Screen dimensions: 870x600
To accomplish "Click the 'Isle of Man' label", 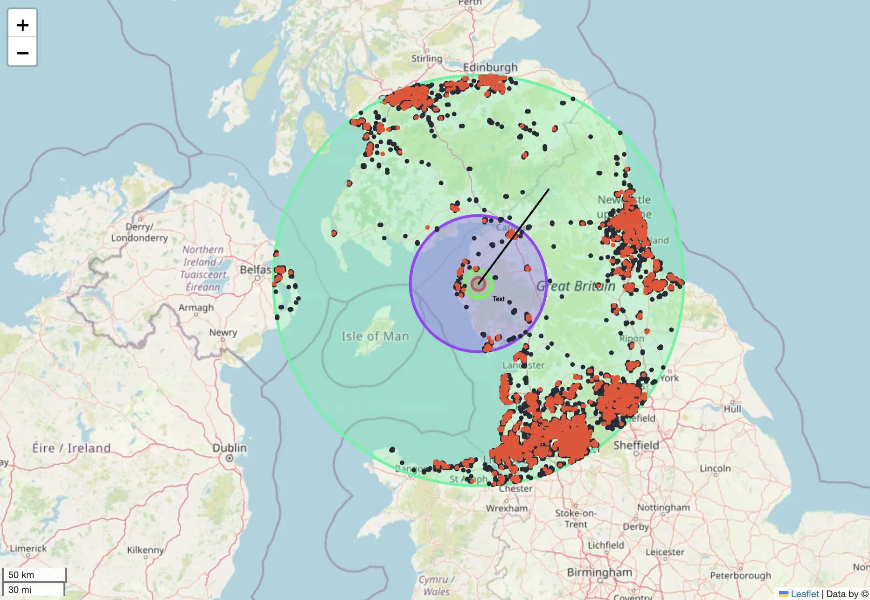I will pyautogui.click(x=375, y=336).
